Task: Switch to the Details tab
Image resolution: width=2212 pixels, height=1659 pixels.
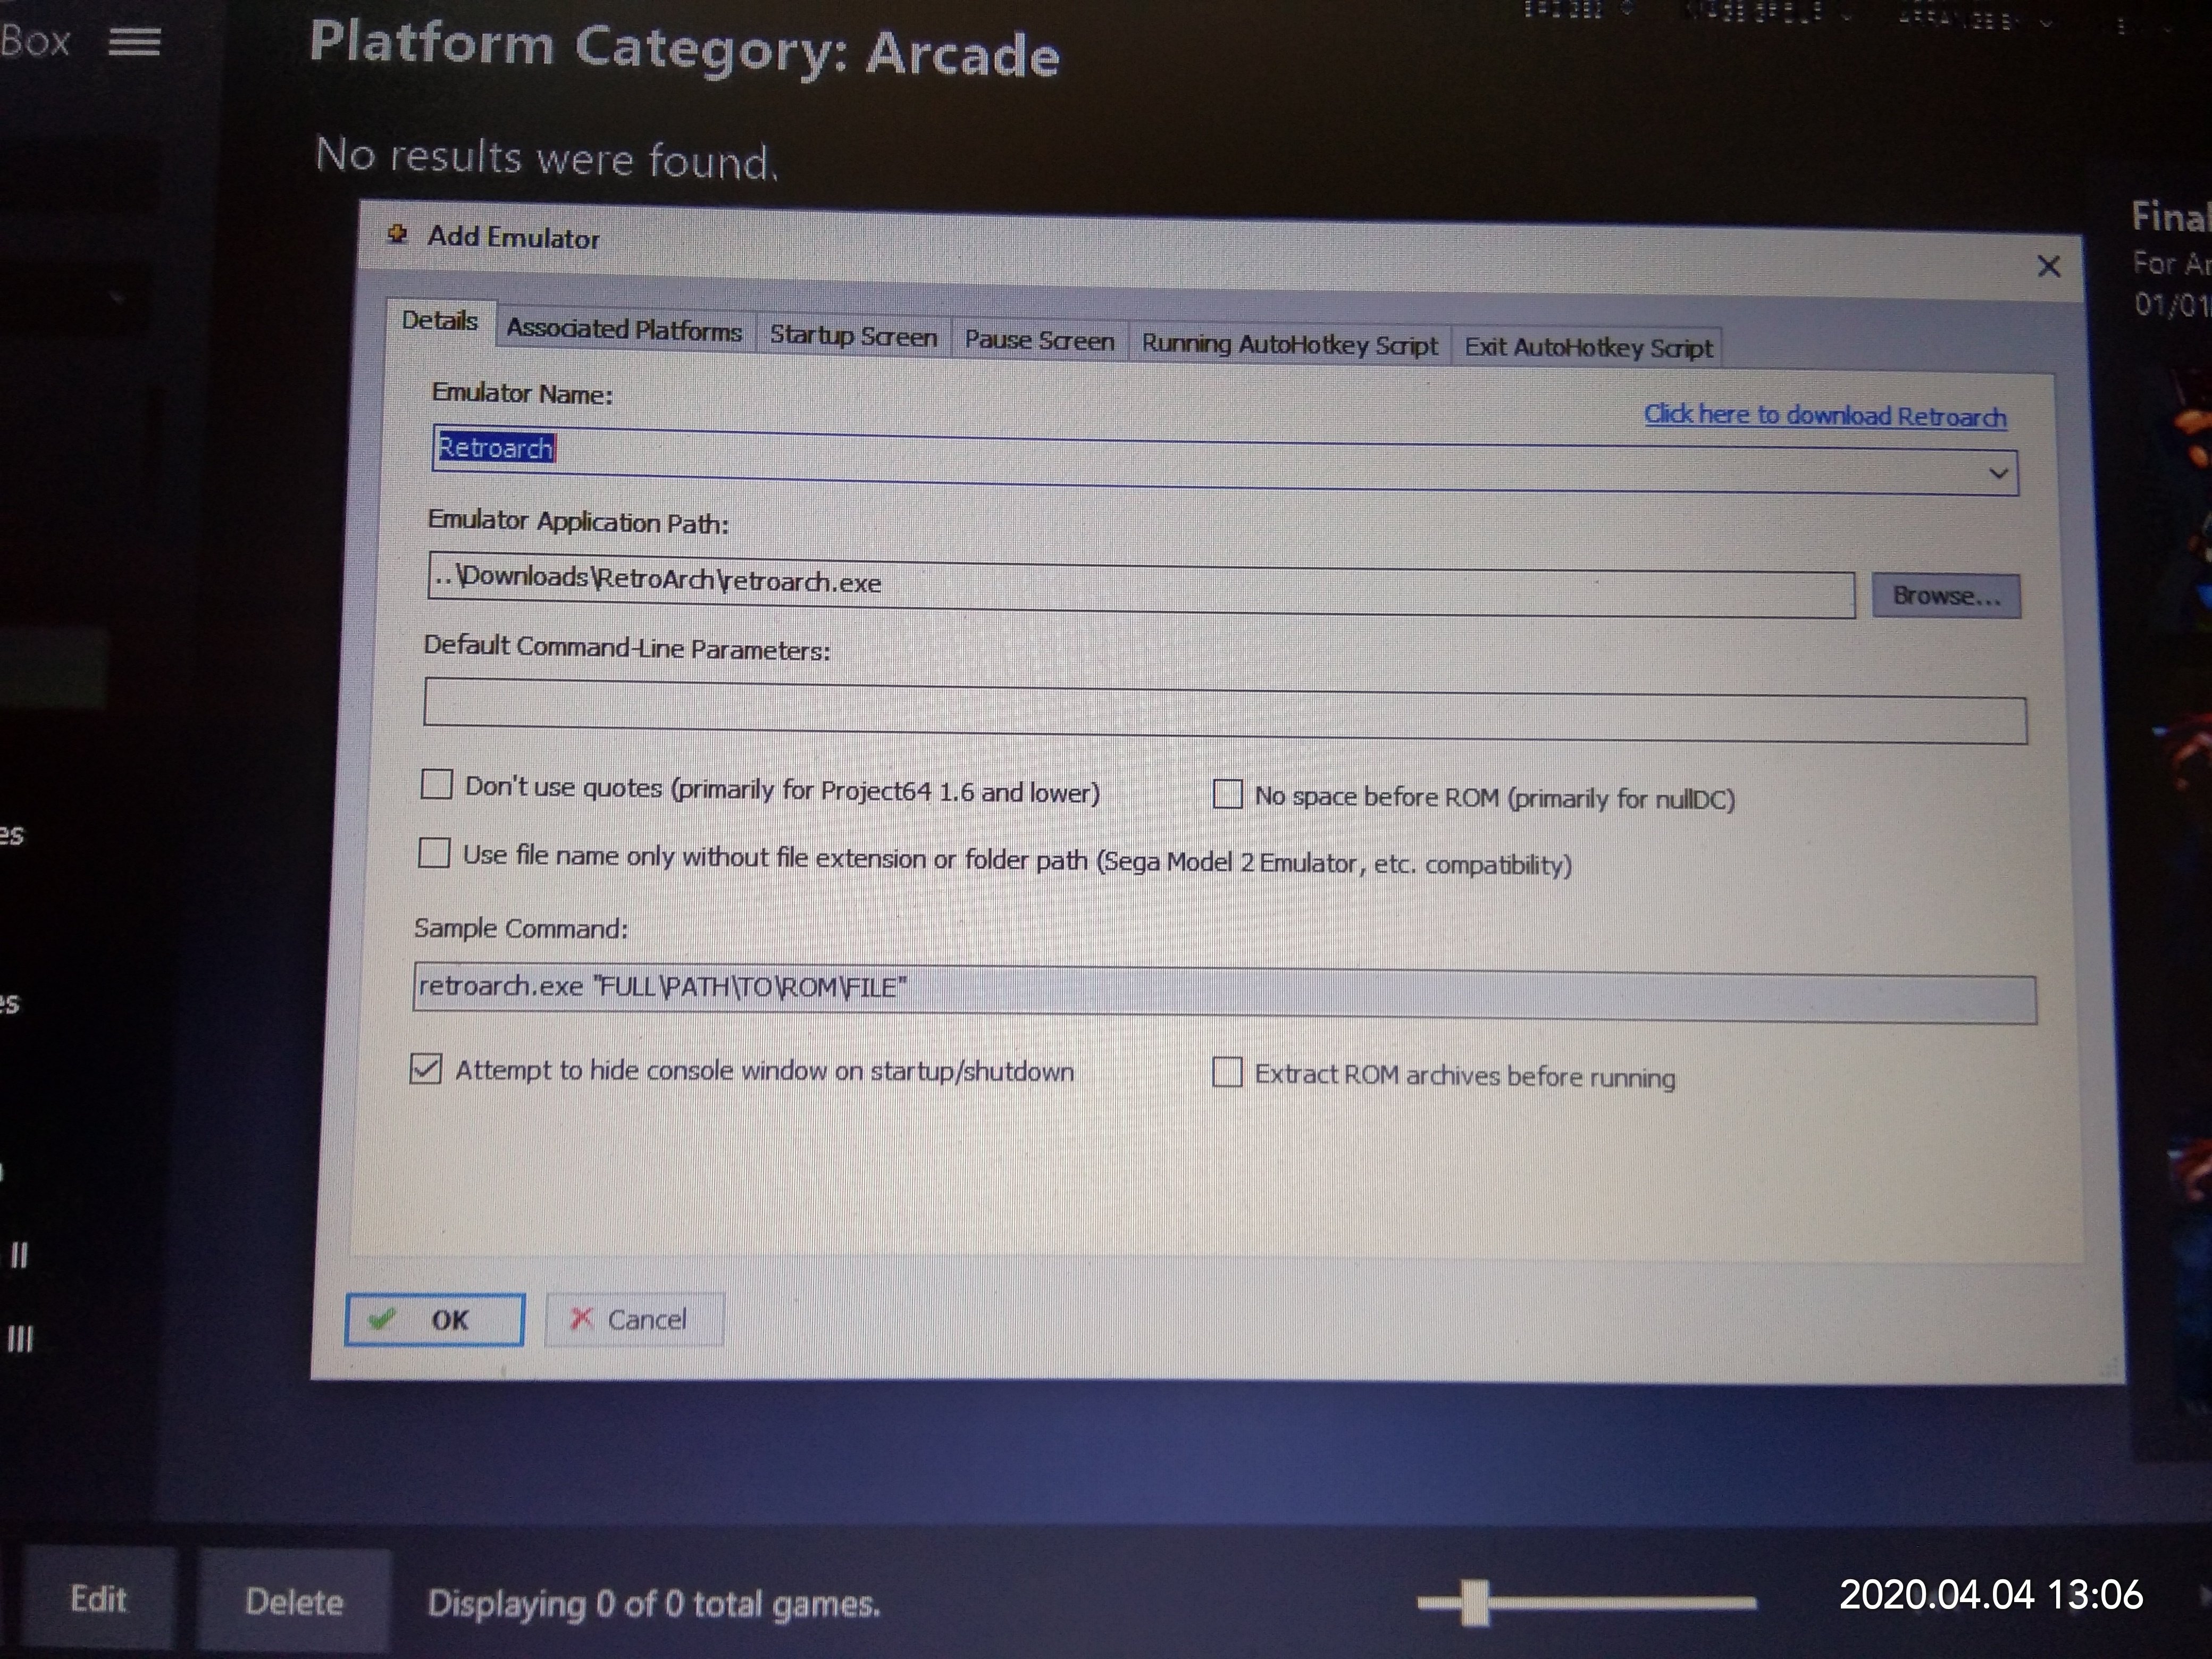Action: [x=439, y=321]
